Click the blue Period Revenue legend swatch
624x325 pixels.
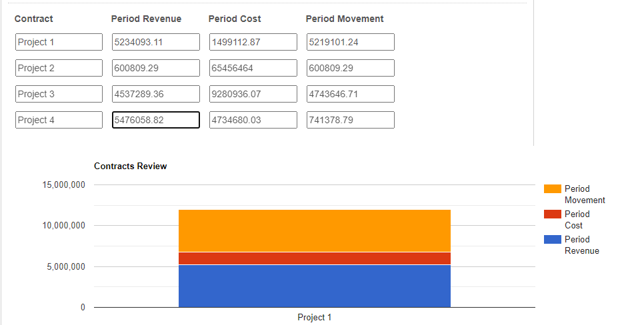coord(553,240)
